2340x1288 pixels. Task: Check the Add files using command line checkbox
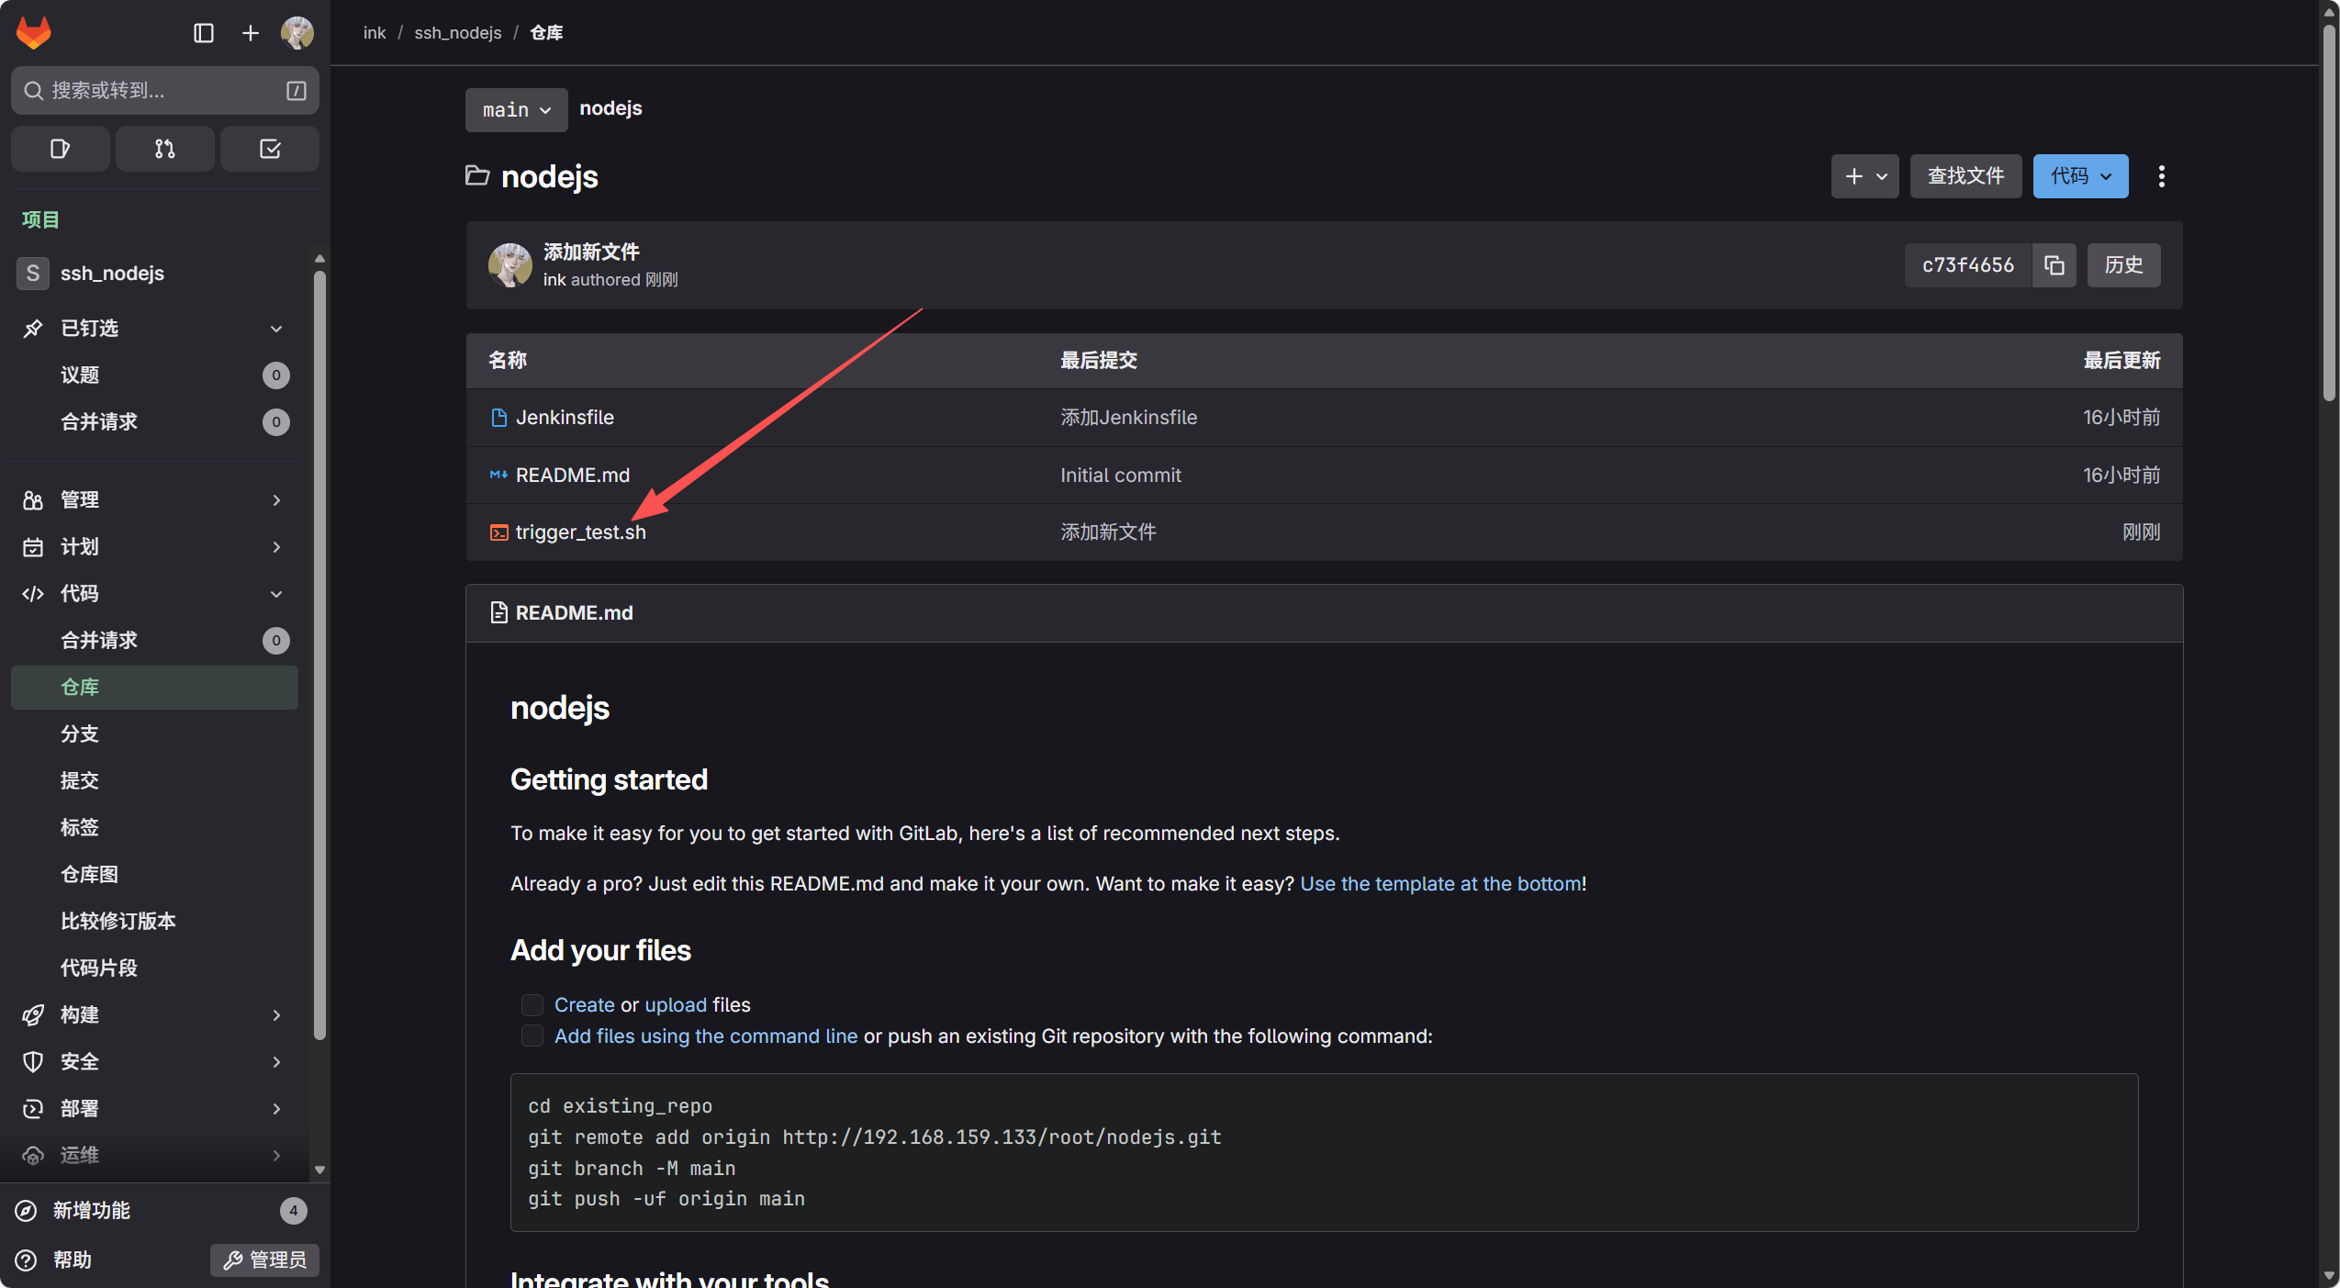click(x=532, y=1036)
